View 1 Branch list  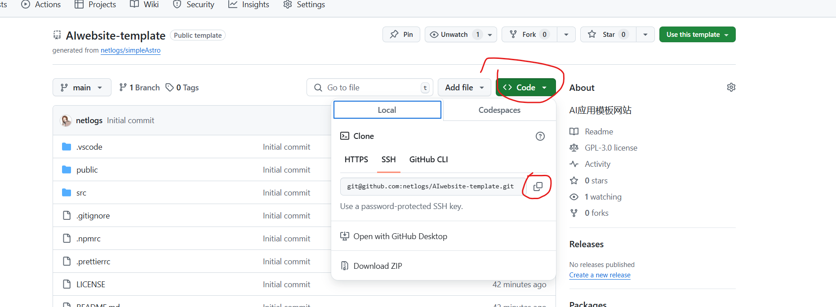139,87
